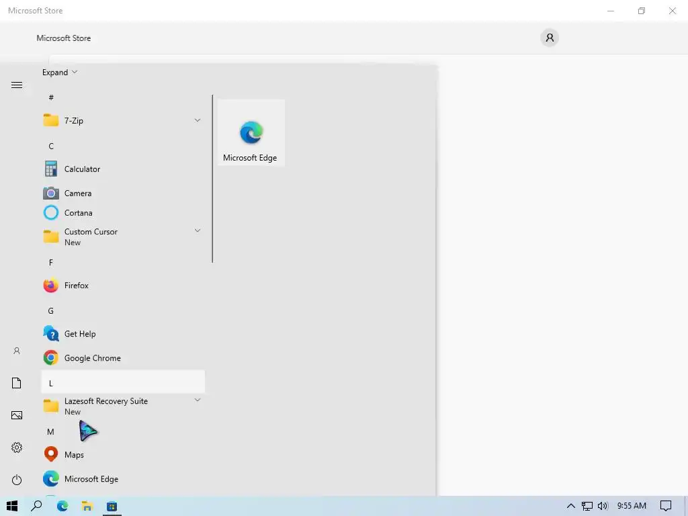
Task: Open Lazesoft Recovery Suite folder
Action: 123,406
